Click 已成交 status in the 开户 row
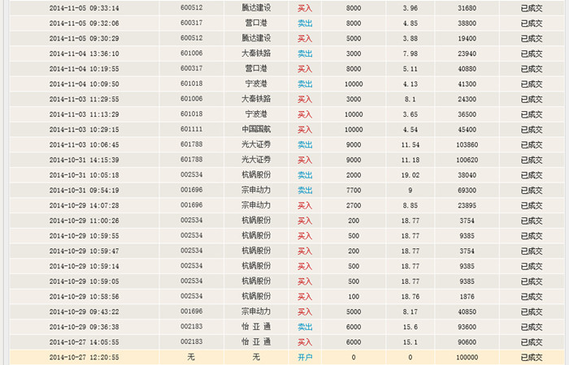This screenshot has height=365, width=569. 533,357
